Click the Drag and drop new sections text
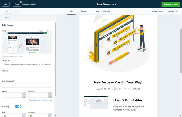 click(x=129, y=108)
